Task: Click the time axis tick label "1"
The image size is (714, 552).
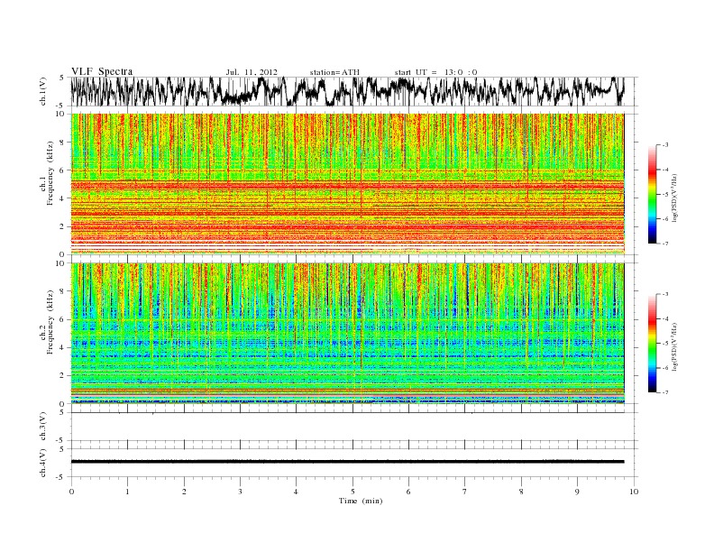Action: (127, 492)
